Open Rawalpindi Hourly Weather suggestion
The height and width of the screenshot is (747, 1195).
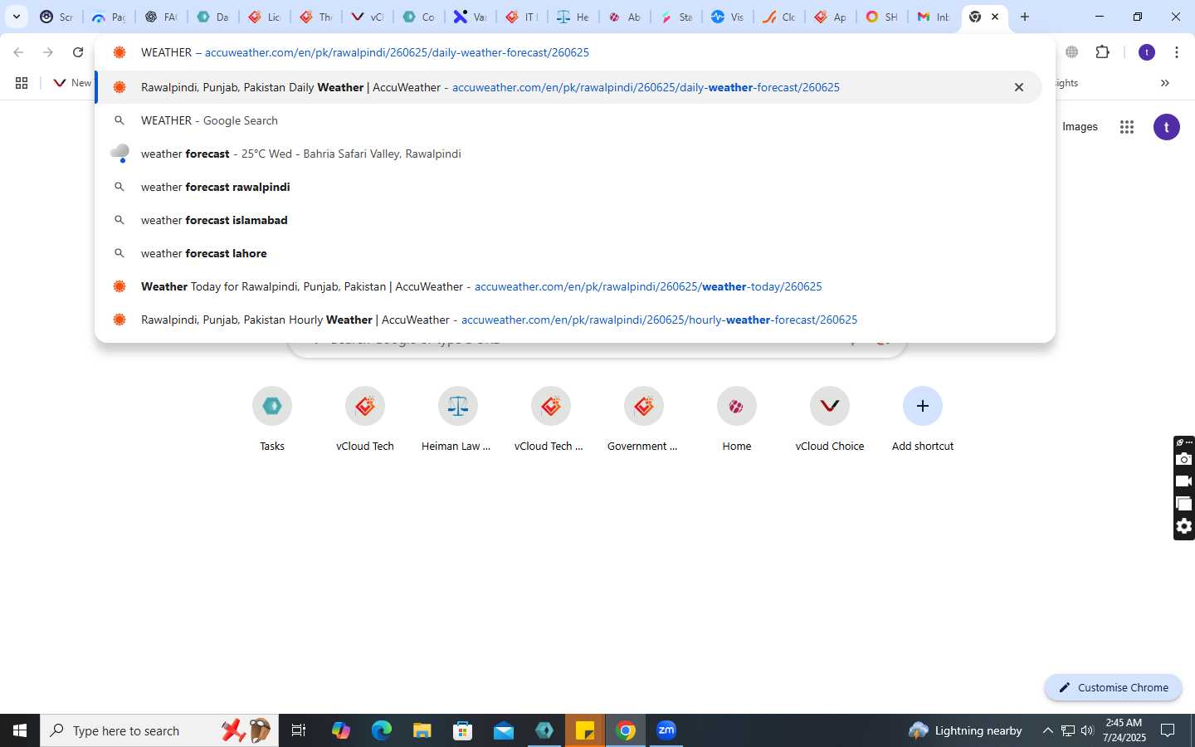click(x=568, y=320)
